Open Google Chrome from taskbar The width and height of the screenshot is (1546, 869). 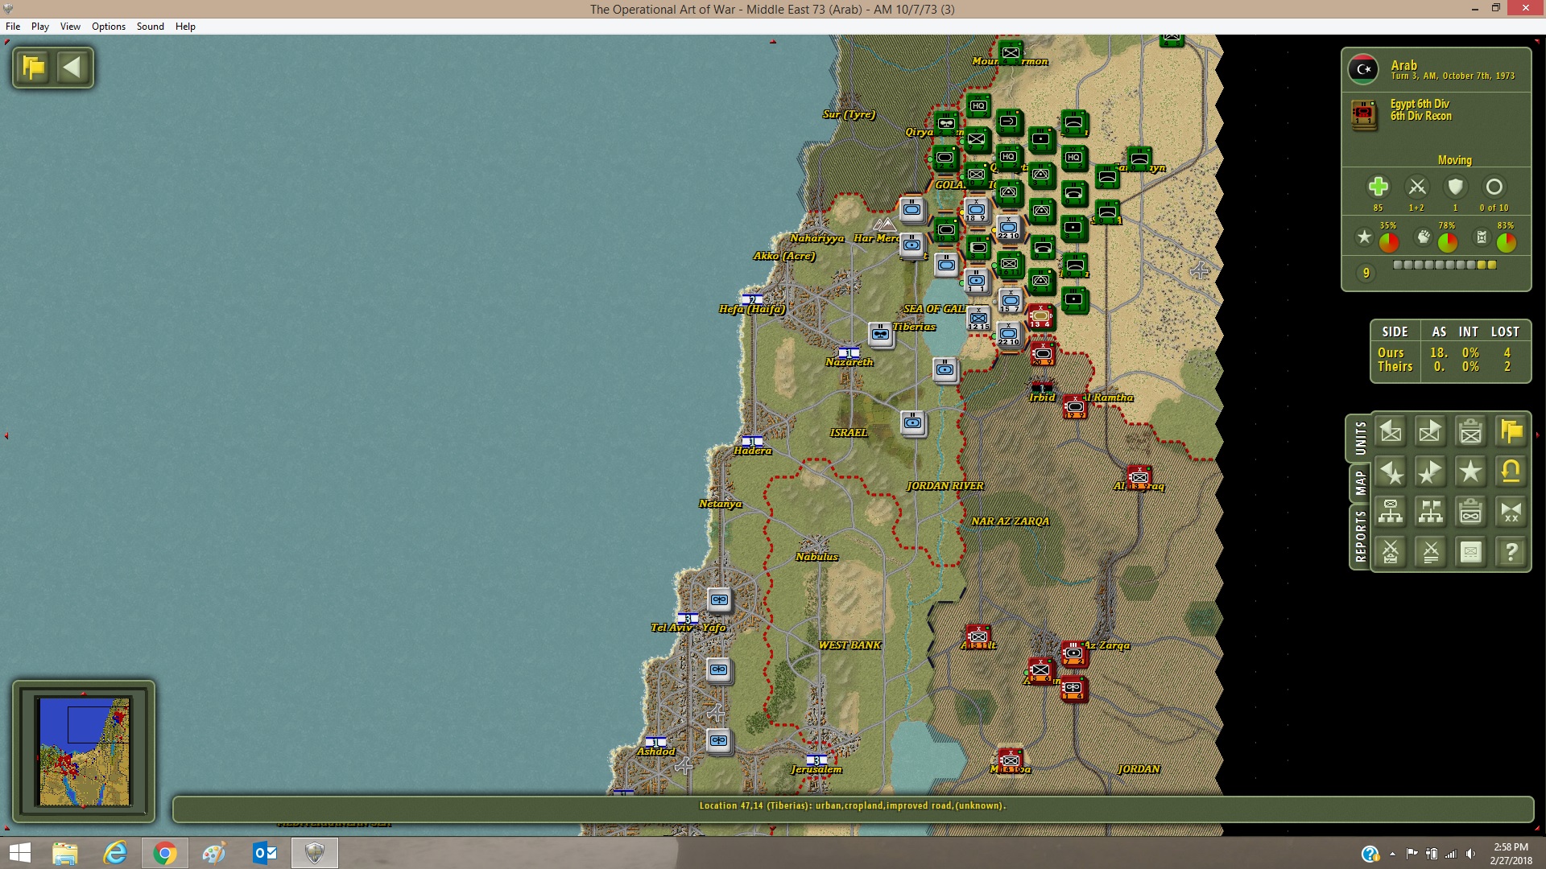coord(165,853)
